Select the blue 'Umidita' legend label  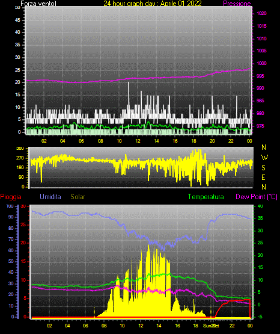(50, 197)
